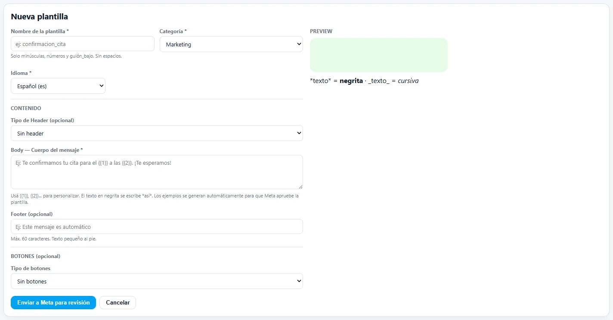
Task: Click the 'PREVIEW' label
Action: pos(321,31)
